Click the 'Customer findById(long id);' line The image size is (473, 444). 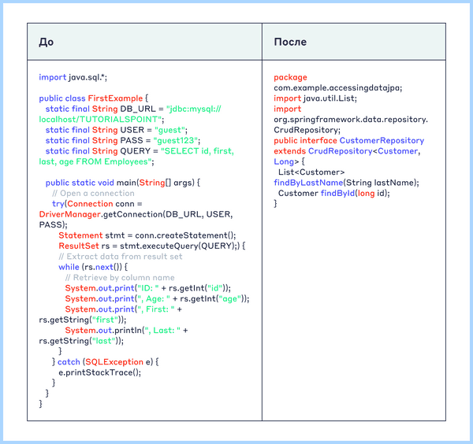click(x=334, y=194)
